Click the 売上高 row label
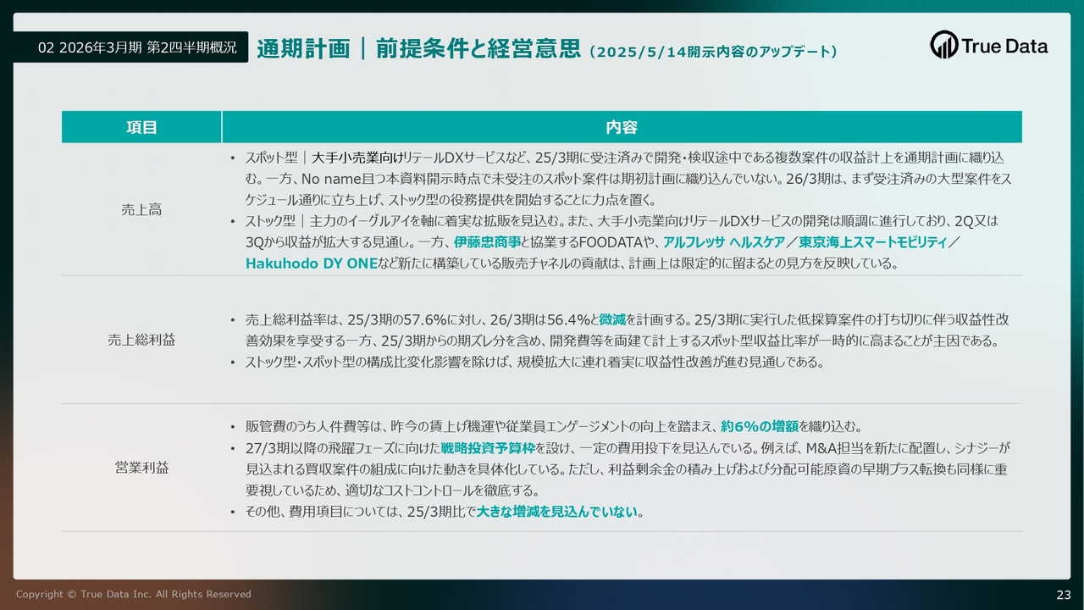The image size is (1084, 610). pos(141,210)
